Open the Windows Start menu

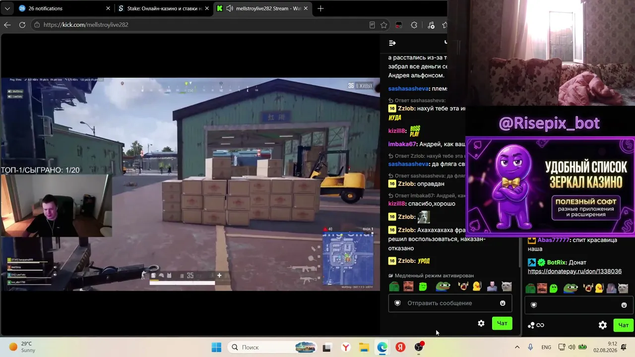(x=216, y=347)
